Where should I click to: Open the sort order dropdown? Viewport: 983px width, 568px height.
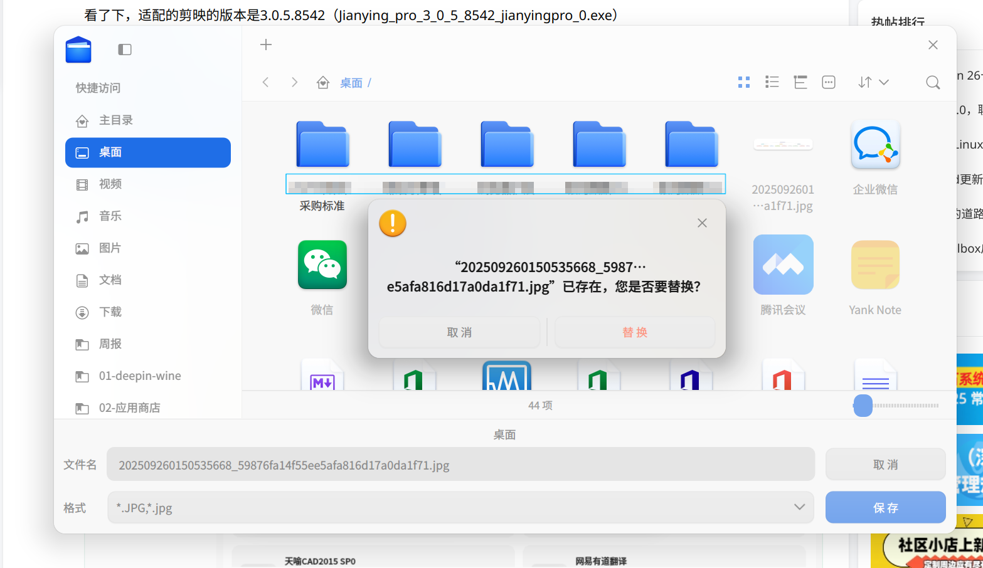point(873,82)
